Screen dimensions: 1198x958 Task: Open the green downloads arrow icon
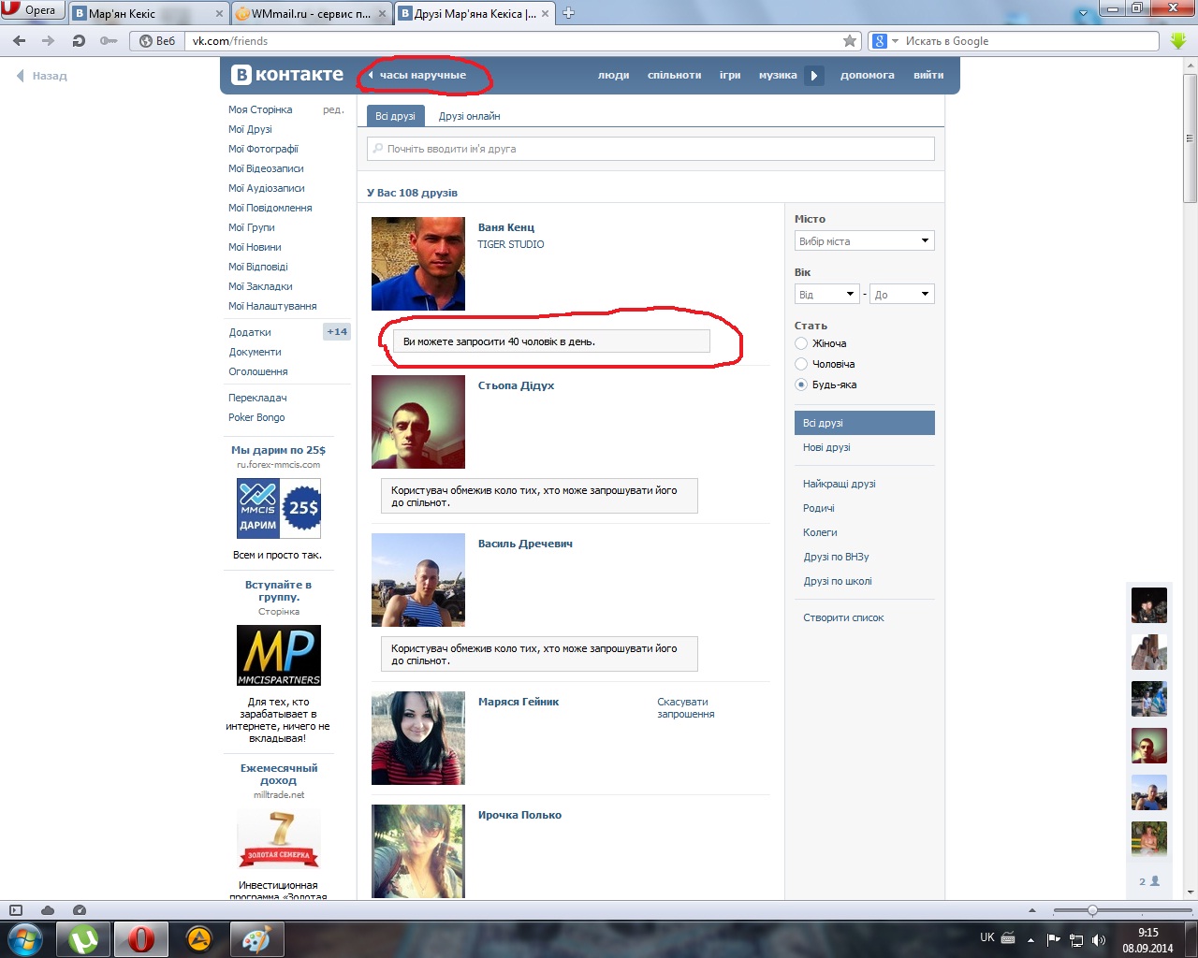click(1178, 41)
